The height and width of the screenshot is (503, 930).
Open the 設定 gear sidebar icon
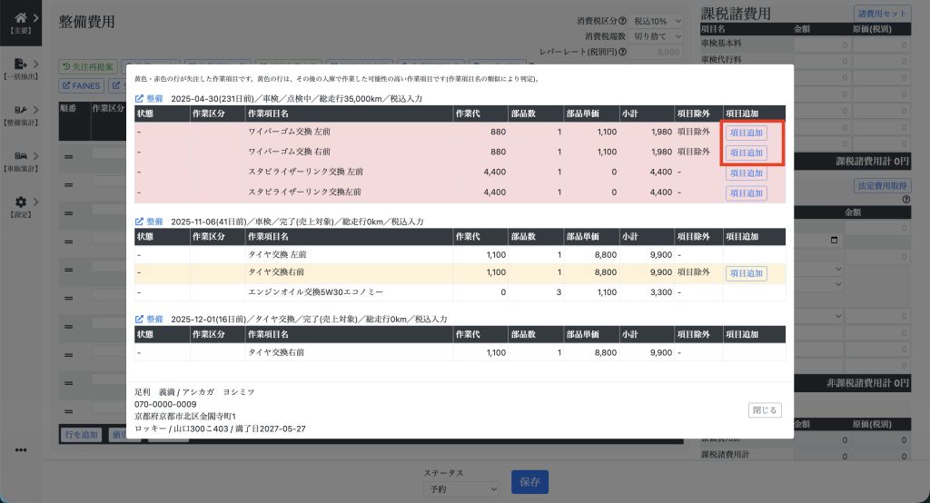coord(20,202)
